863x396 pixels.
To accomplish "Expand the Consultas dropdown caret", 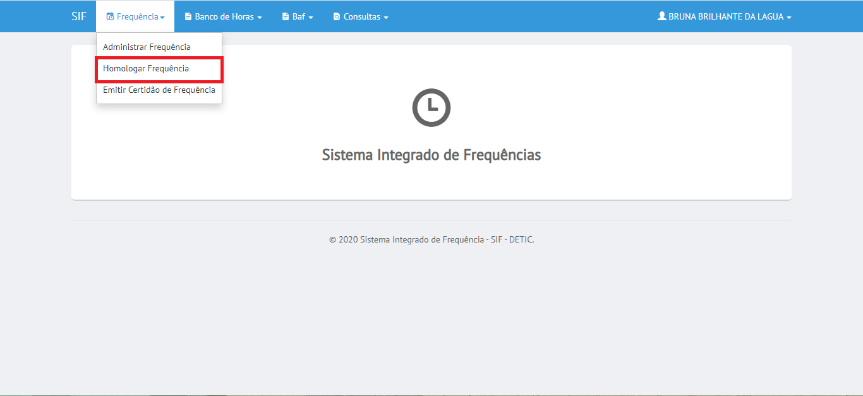I will pyautogui.click(x=386, y=18).
